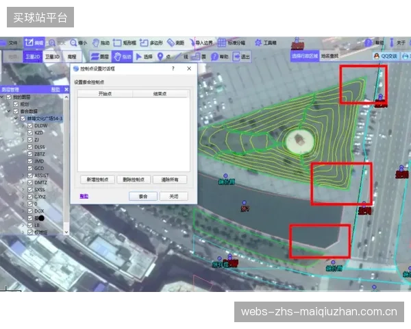411x329 pixels.
Task: Select the 线 line drawing tool
Action: tap(182, 57)
